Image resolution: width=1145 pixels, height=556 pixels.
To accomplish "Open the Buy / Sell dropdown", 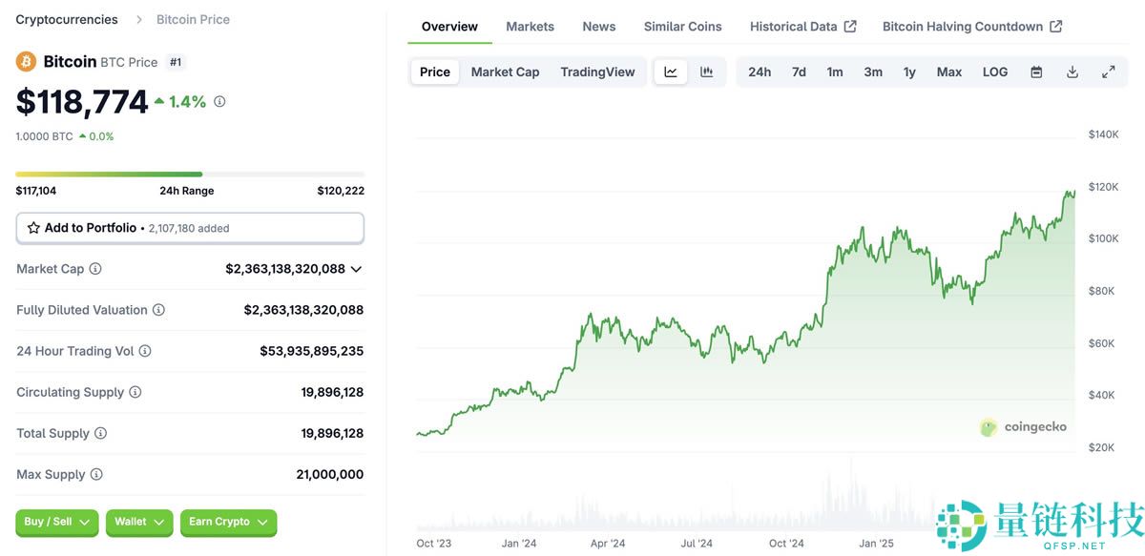I will (56, 522).
